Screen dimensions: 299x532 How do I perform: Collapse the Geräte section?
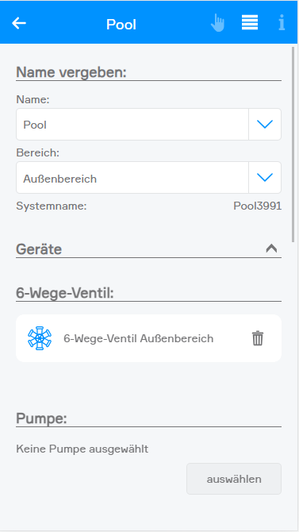pyautogui.click(x=271, y=249)
